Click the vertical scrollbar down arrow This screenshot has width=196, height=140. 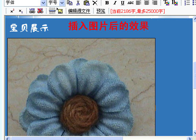[x=195, y=133]
